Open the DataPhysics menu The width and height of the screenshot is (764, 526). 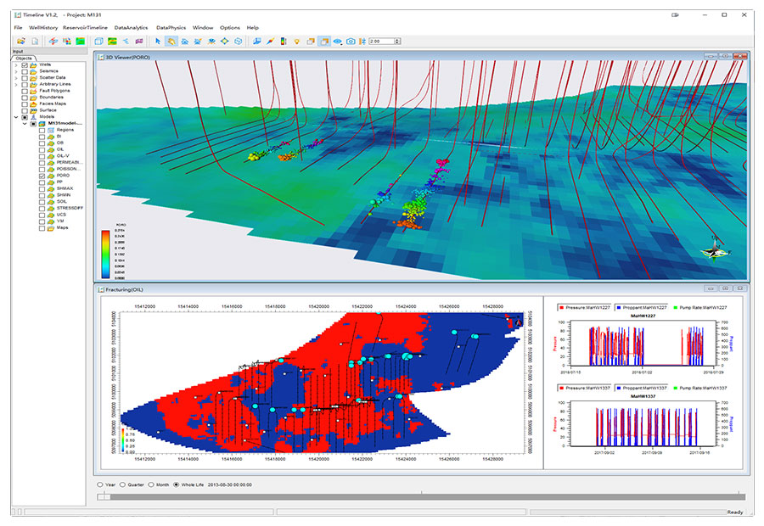171,28
